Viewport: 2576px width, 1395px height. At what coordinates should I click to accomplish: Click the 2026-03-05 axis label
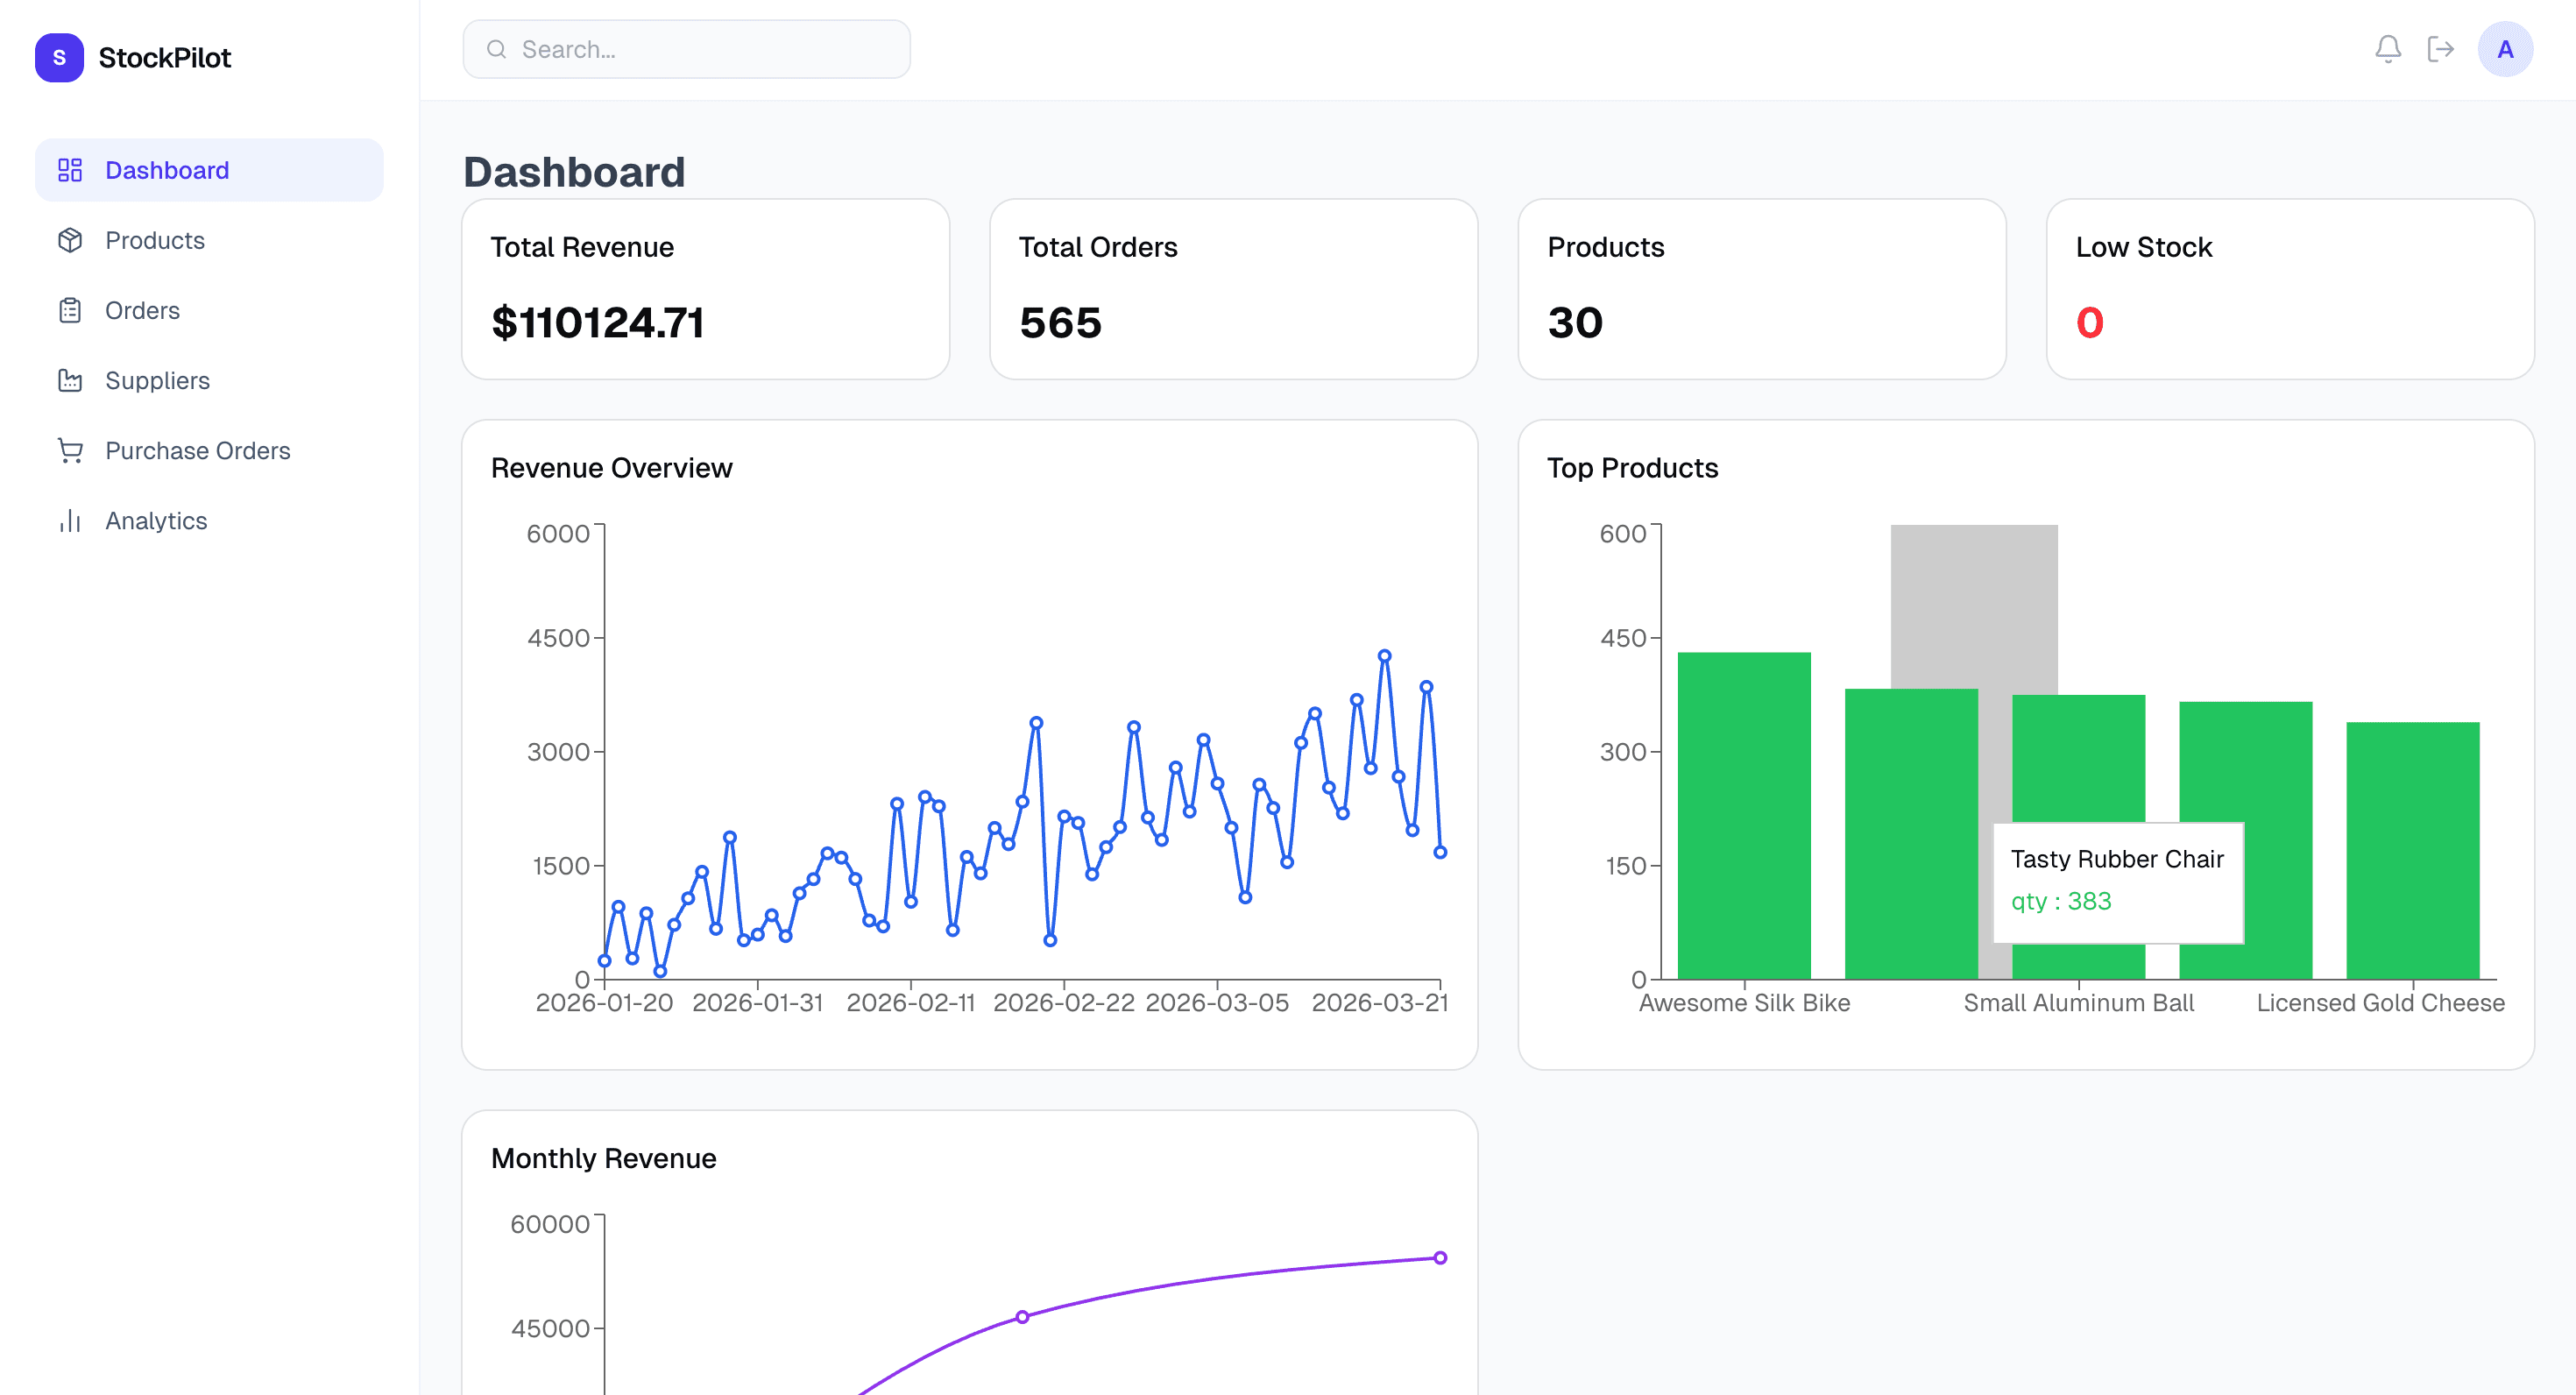(1216, 1003)
